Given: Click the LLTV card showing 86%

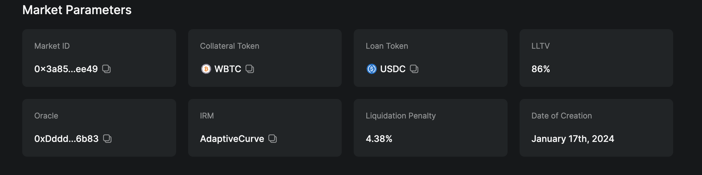Looking at the screenshot, I should 596,58.
